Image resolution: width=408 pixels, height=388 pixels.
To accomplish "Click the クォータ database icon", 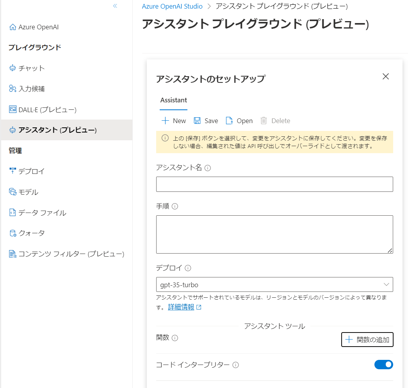I will 12,233.
